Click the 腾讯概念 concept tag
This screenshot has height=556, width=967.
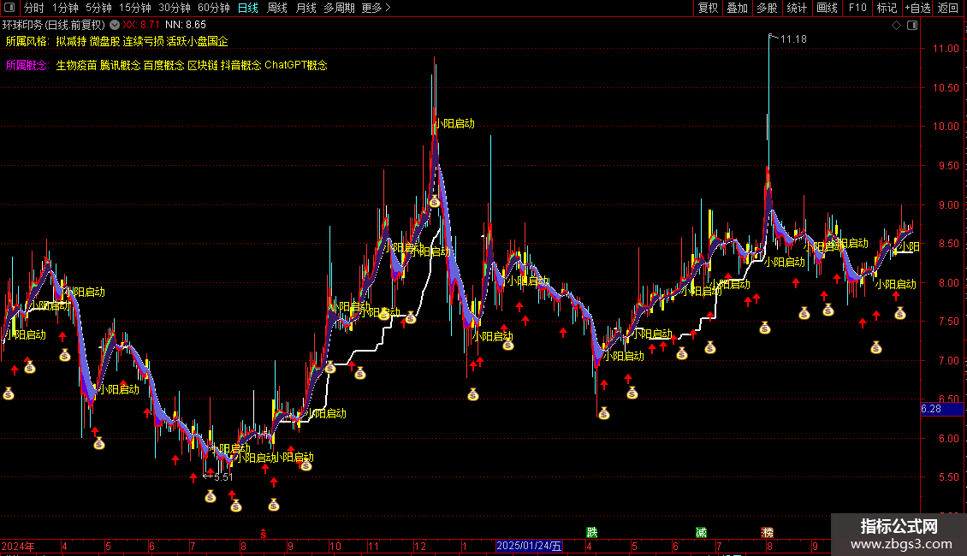121,65
